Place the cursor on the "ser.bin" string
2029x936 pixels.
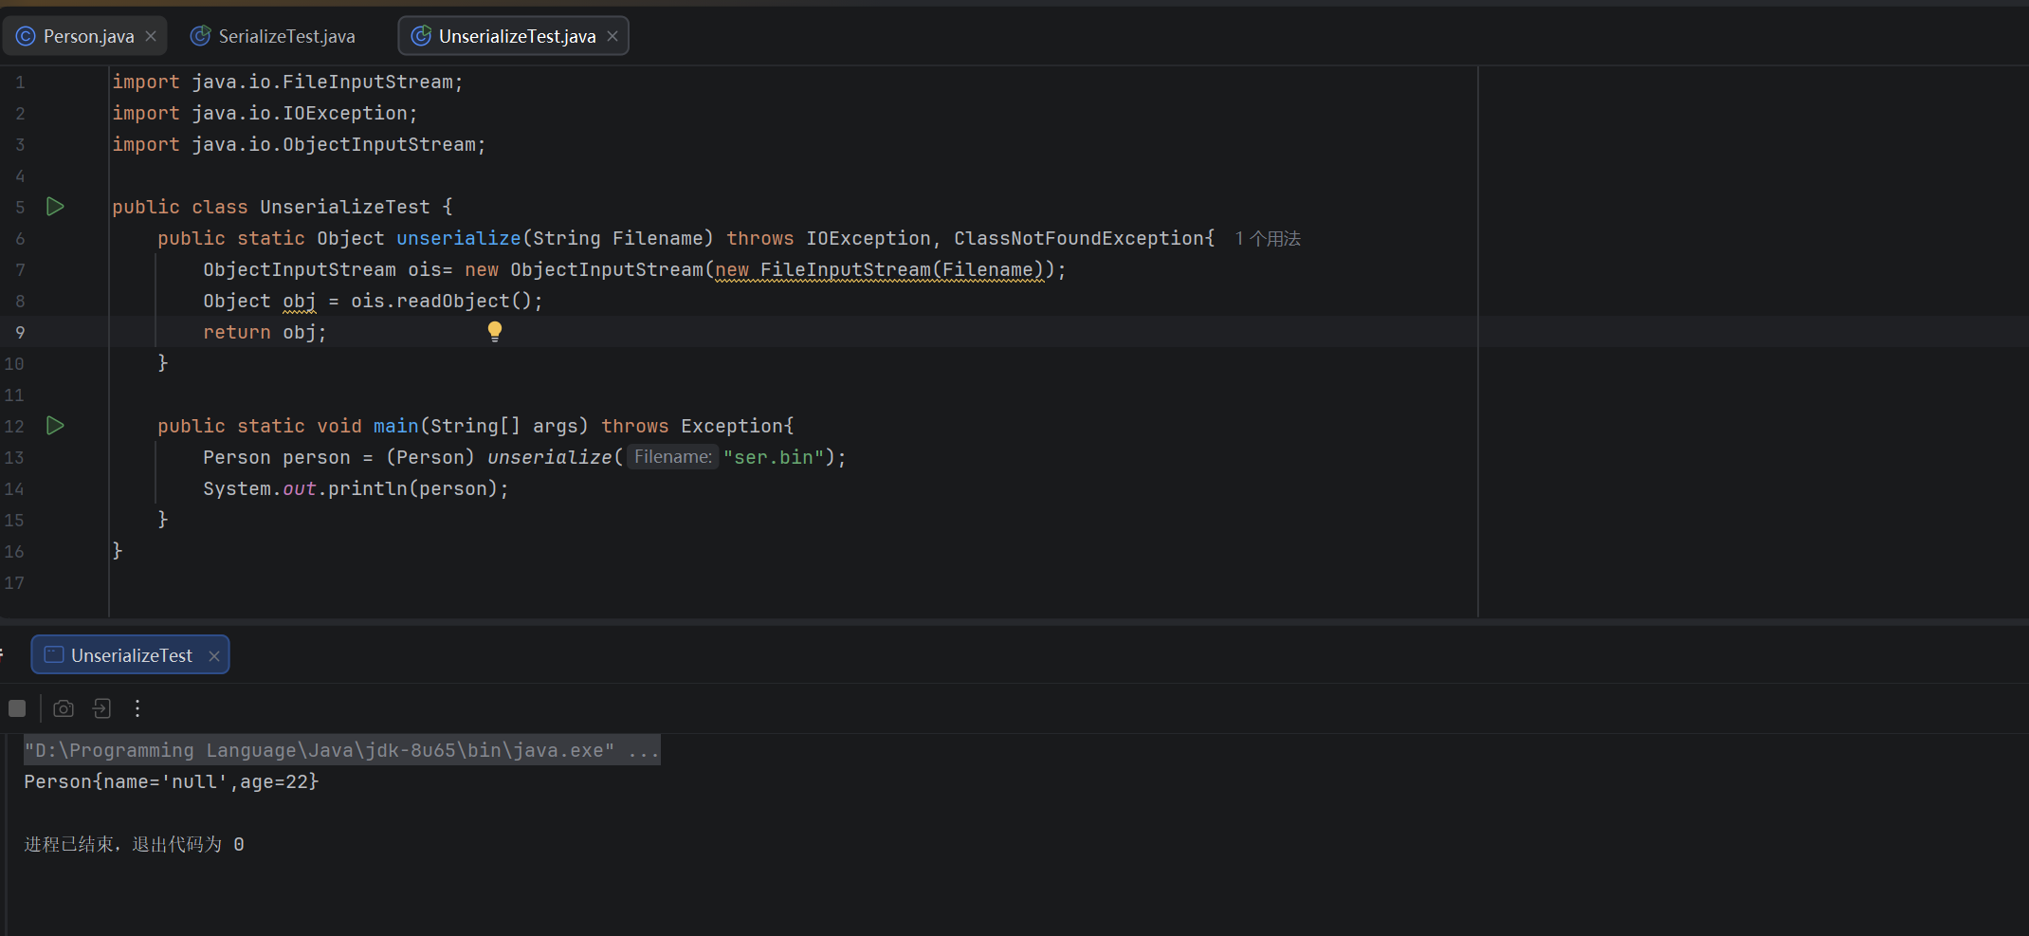tap(774, 457)
